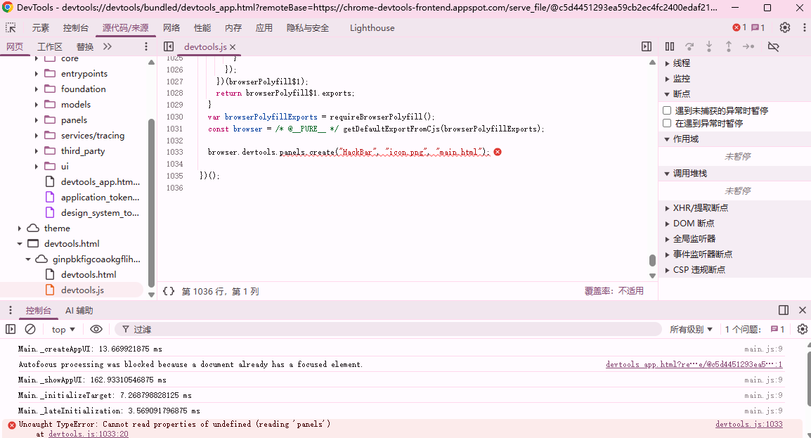Viewport: 811px width, 438px height.
Task: Switch to the 内存 panel tab
Action: click(x=233, y=28)
